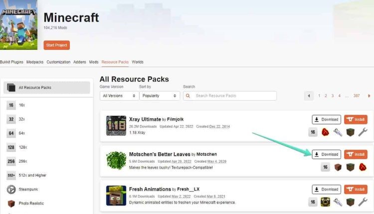The height and width of the screenshot is (214, 374).
Task: Open the Xray Ultimate thumbnail
Action: pyautogui.click(x=116, y=126)
